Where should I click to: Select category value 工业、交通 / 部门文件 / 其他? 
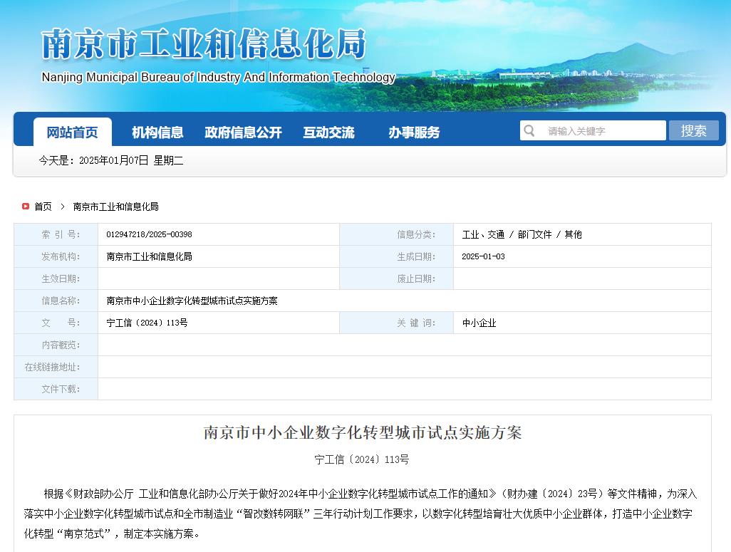tap(522, 234)
